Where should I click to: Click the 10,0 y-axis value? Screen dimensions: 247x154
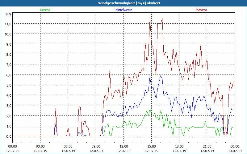point(8,34)
